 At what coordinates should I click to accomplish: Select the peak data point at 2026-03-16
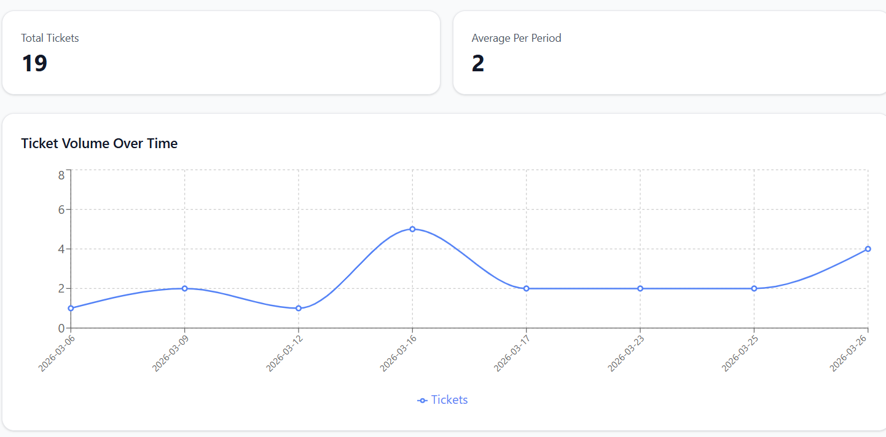412,229
